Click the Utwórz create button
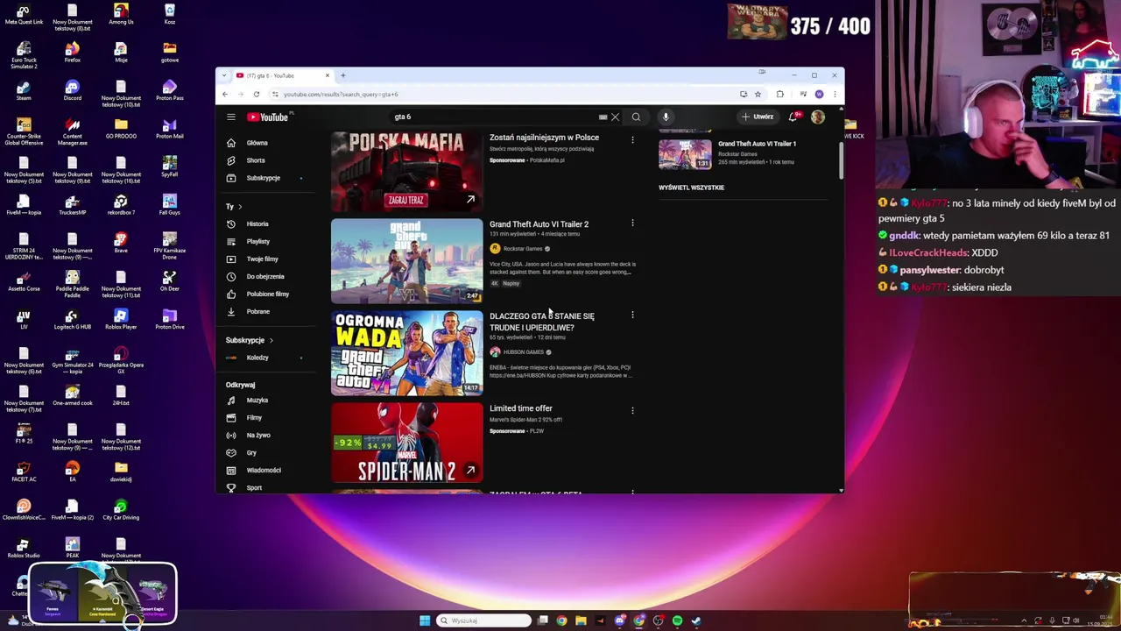Screen dimensions: 1121x631 coord(758,117)
